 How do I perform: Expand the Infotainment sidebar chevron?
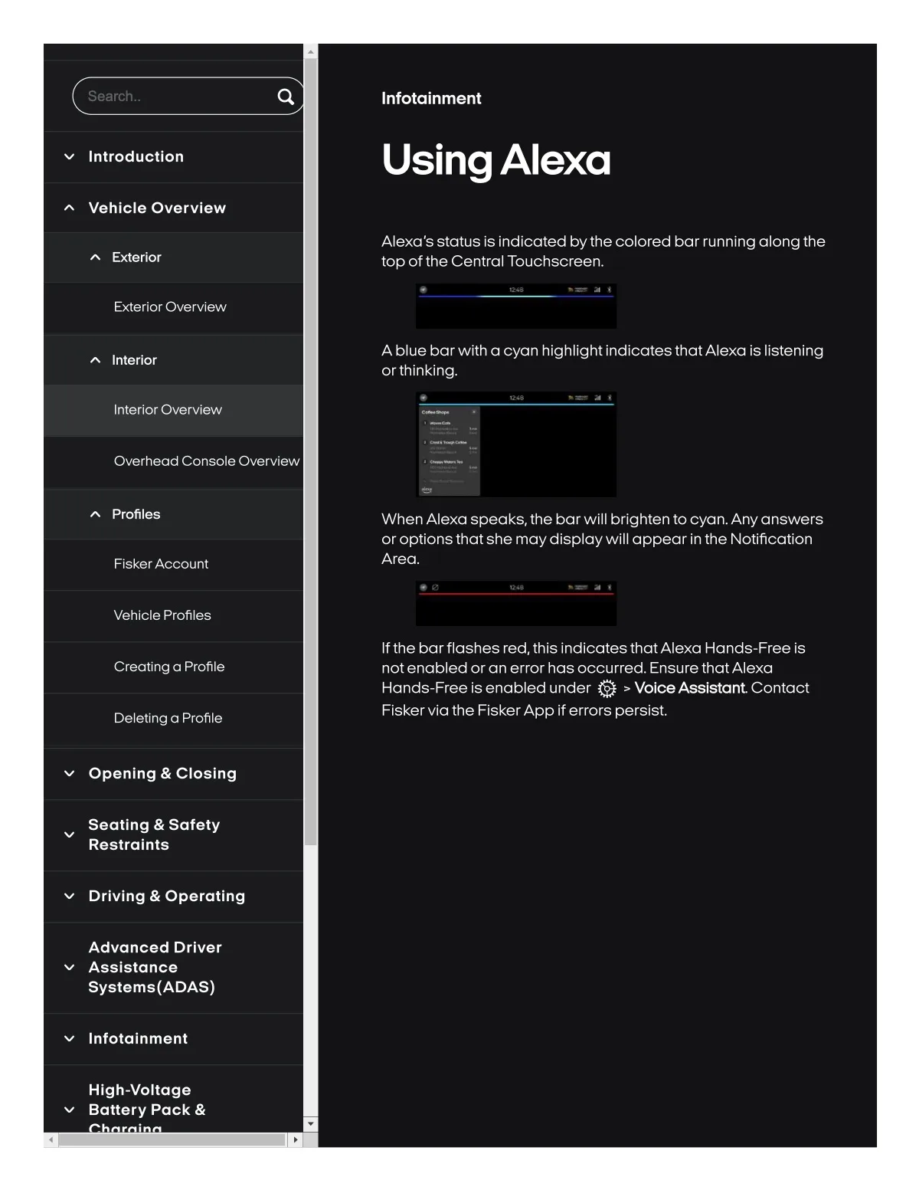[x=70, y=1039]
